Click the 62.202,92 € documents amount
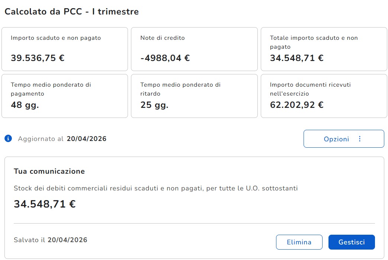This screenshot has width=388, height=260. pos(297,105)
